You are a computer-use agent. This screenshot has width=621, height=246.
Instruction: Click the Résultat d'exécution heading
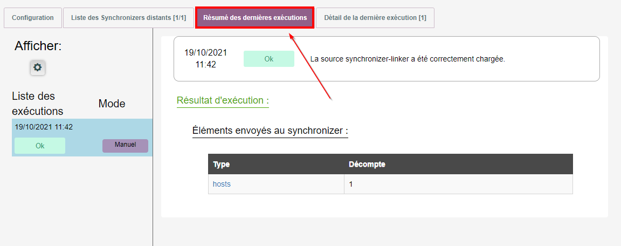(x=223, y=100)
